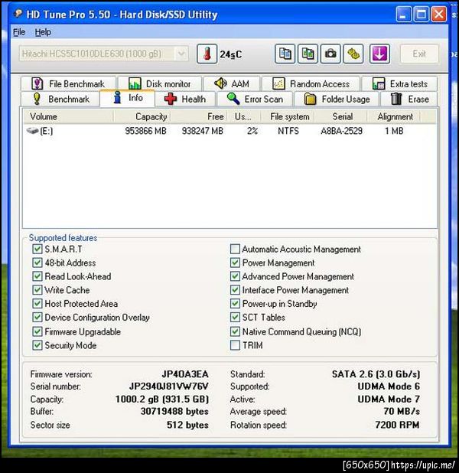Open the Help menu

(x=43, y=32)
